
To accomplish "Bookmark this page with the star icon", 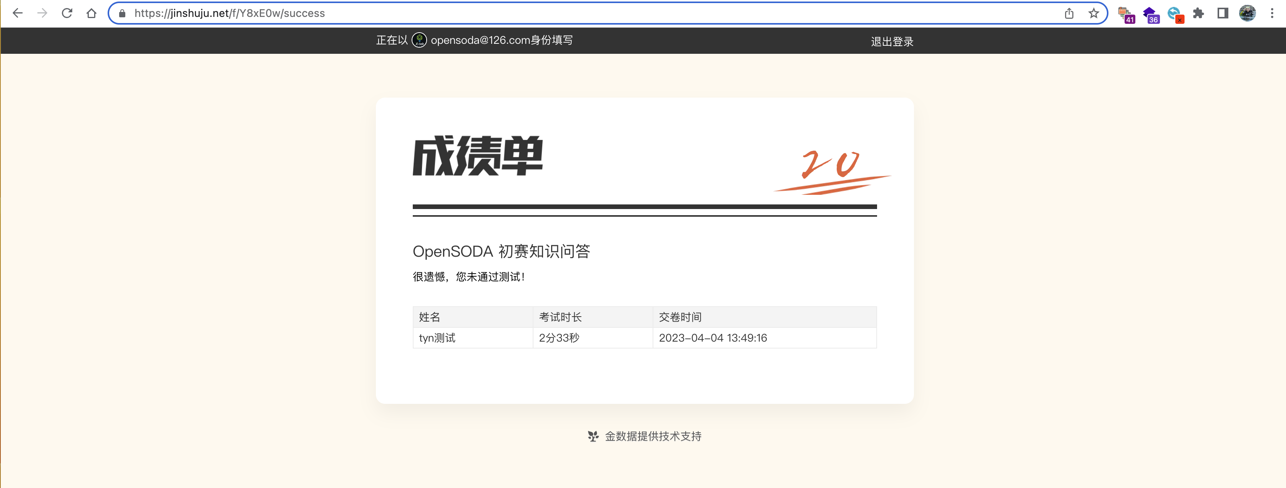I will coord(1093,13).
